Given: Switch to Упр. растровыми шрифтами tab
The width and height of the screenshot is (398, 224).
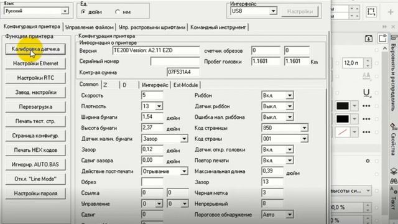Looking at the screenshot, I should coord(152,27).
